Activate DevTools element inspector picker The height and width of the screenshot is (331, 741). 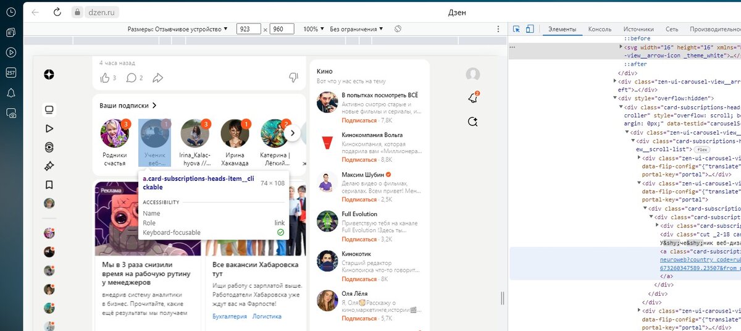click(x=517, y=29)
